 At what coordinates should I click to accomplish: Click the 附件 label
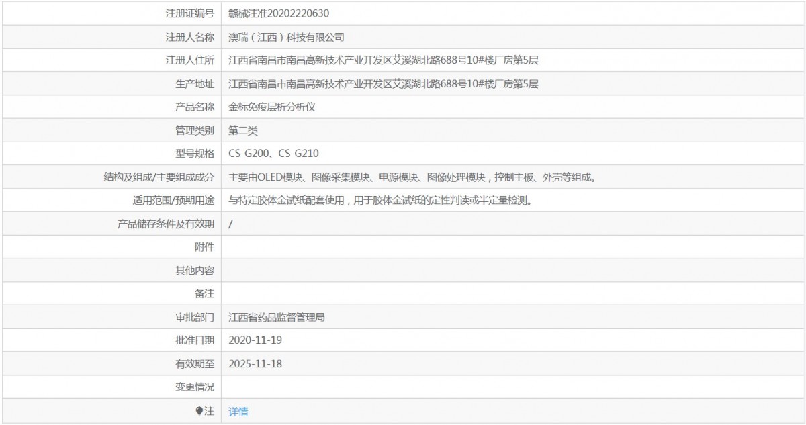pos(204,247)
